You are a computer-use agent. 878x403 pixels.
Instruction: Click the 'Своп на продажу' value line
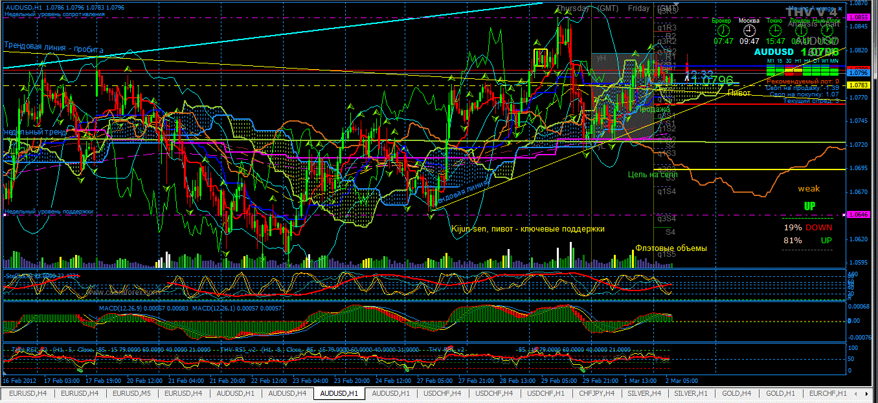[802, 88]
